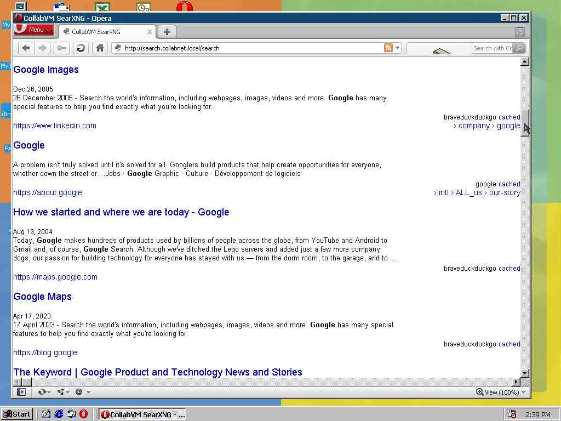Click the quick launch icon between IE and Opera

tap(71, 414)
